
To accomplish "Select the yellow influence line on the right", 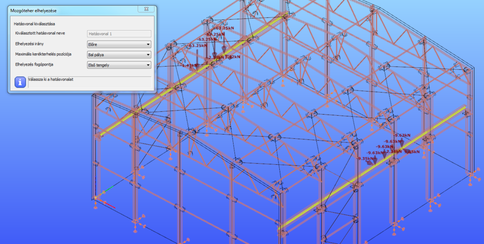I will point(372,168).
